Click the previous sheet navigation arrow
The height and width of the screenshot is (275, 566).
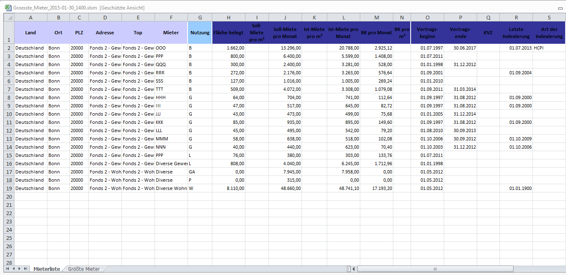tap(14, 269)
